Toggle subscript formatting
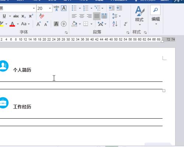Image resolution: width=184 pixels, height=147 pixels. click(x=24, y=16)
